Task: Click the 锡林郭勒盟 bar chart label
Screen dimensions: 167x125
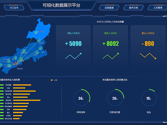Action: pos(8,106)
